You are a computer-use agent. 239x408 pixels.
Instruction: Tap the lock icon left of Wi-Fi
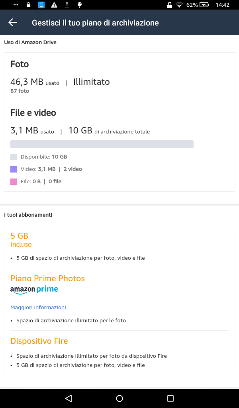(170, 5)
